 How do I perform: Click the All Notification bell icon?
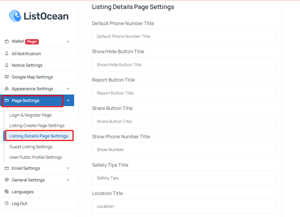7,54
